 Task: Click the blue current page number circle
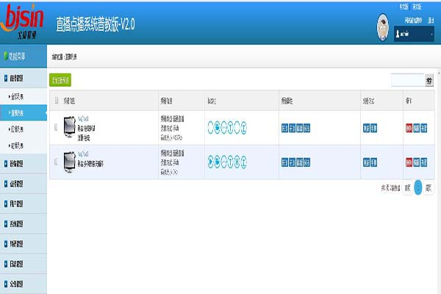click(418, 187)
